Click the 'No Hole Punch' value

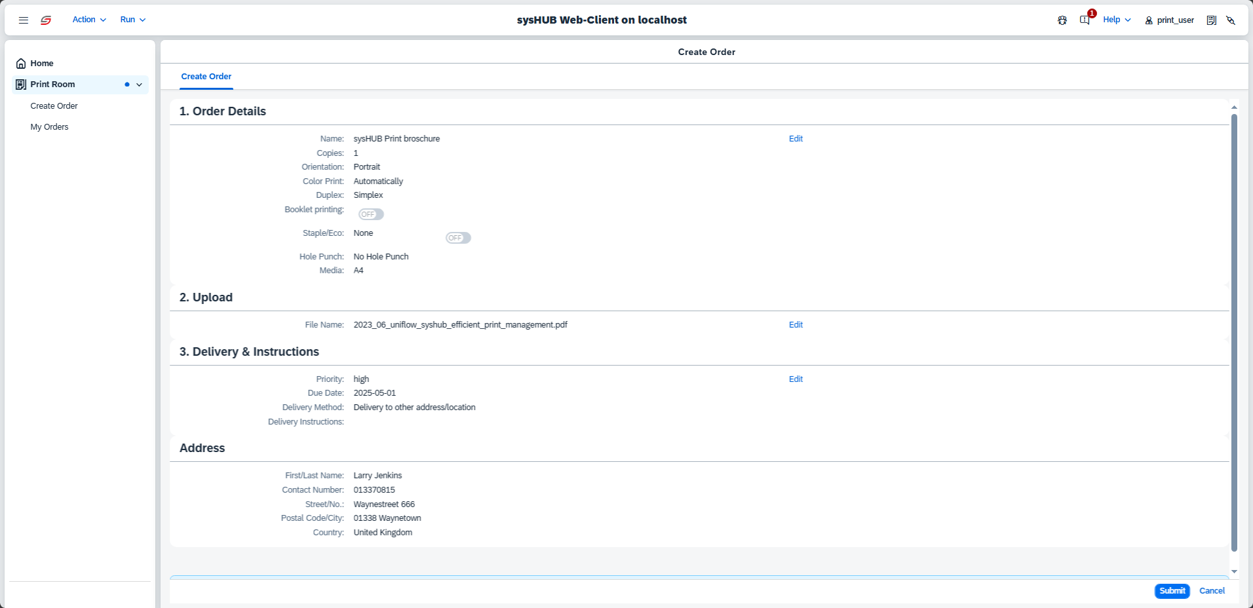click(x=381, y=257)
